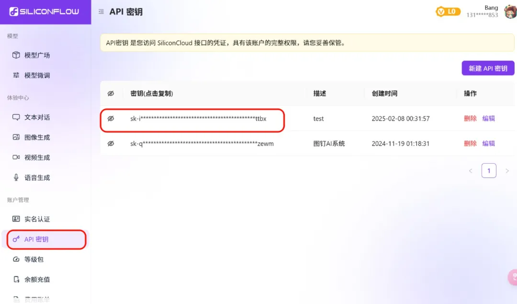Viewport: 517px width, 304px height.
Task: Delete the test API key
Action: (x=470, y=119)
